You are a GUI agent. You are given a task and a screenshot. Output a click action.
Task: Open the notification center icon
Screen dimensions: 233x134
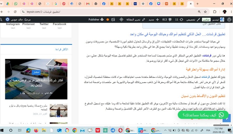(x=230, y=130)
